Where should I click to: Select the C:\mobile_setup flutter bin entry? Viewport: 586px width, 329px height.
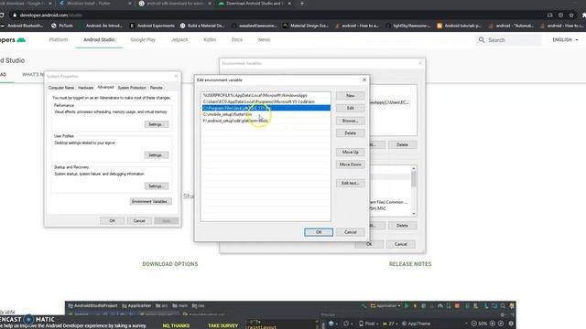coord(266,114)
